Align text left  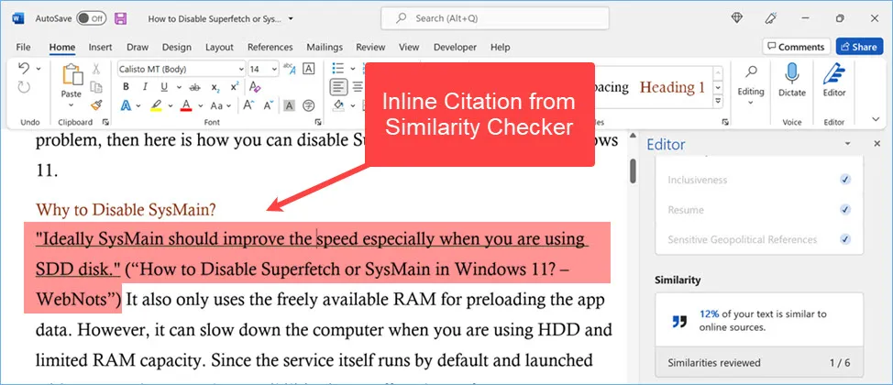coord(339,87)
